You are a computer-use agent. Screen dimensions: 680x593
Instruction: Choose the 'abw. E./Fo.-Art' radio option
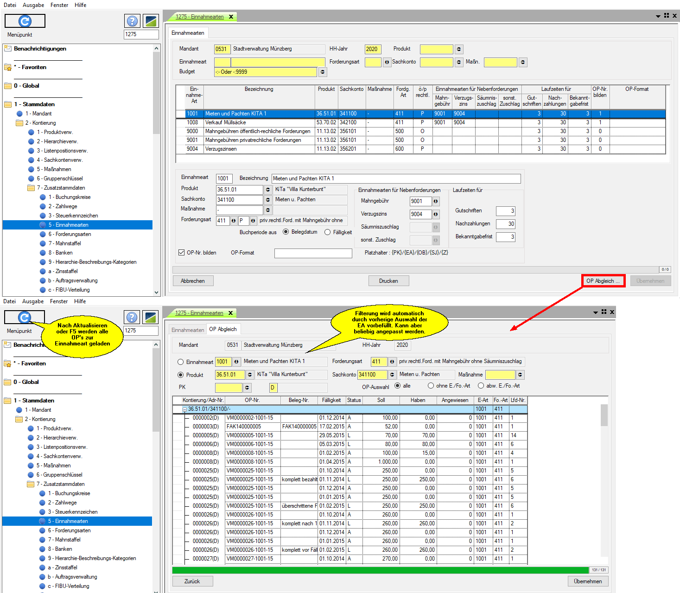point(481,386)
